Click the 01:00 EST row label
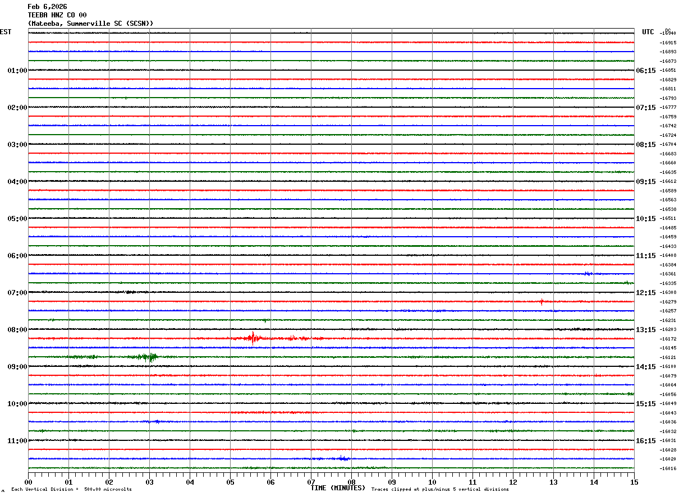Screen dimensions: 679x497 tap(17, 71)
